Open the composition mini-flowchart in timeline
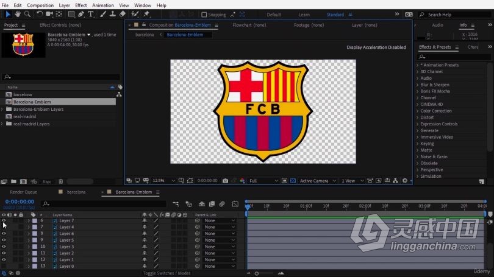 pos(176,204)
